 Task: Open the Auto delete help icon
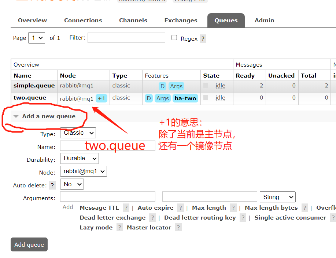[x=52, y=186]
